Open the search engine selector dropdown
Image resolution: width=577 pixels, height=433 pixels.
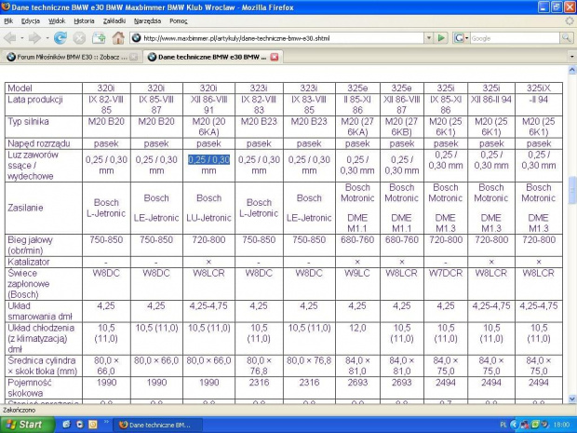click(x=466, y=38)
